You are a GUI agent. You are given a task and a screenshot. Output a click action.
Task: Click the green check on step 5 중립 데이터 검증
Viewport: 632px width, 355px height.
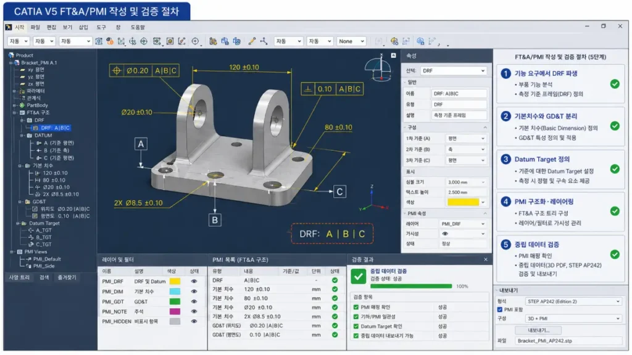pyautogui.click(x=615, y=255)
